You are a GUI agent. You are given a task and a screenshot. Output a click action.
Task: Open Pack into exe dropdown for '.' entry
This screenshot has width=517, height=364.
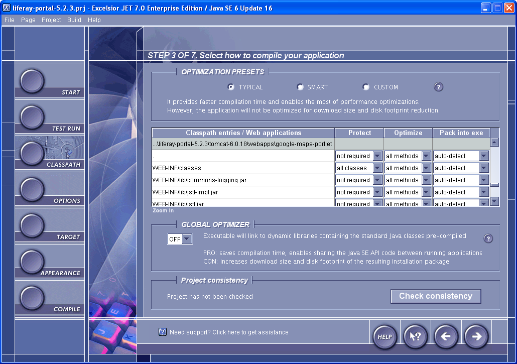coord(484,156)
